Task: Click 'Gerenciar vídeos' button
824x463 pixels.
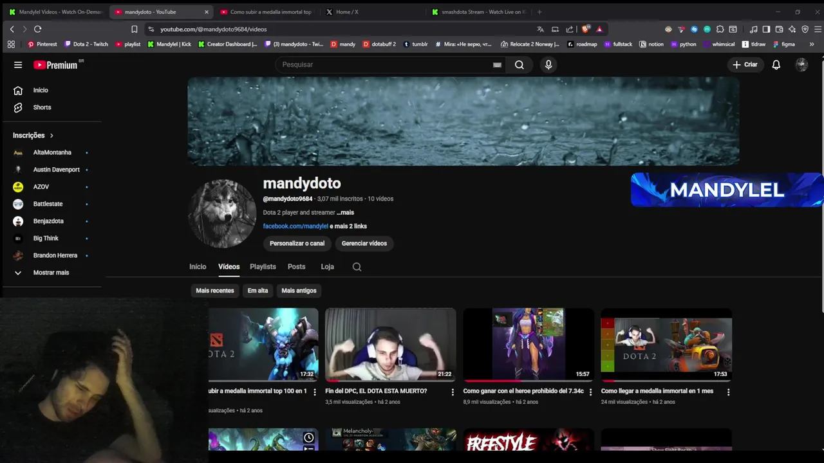Action: [364, 243]
